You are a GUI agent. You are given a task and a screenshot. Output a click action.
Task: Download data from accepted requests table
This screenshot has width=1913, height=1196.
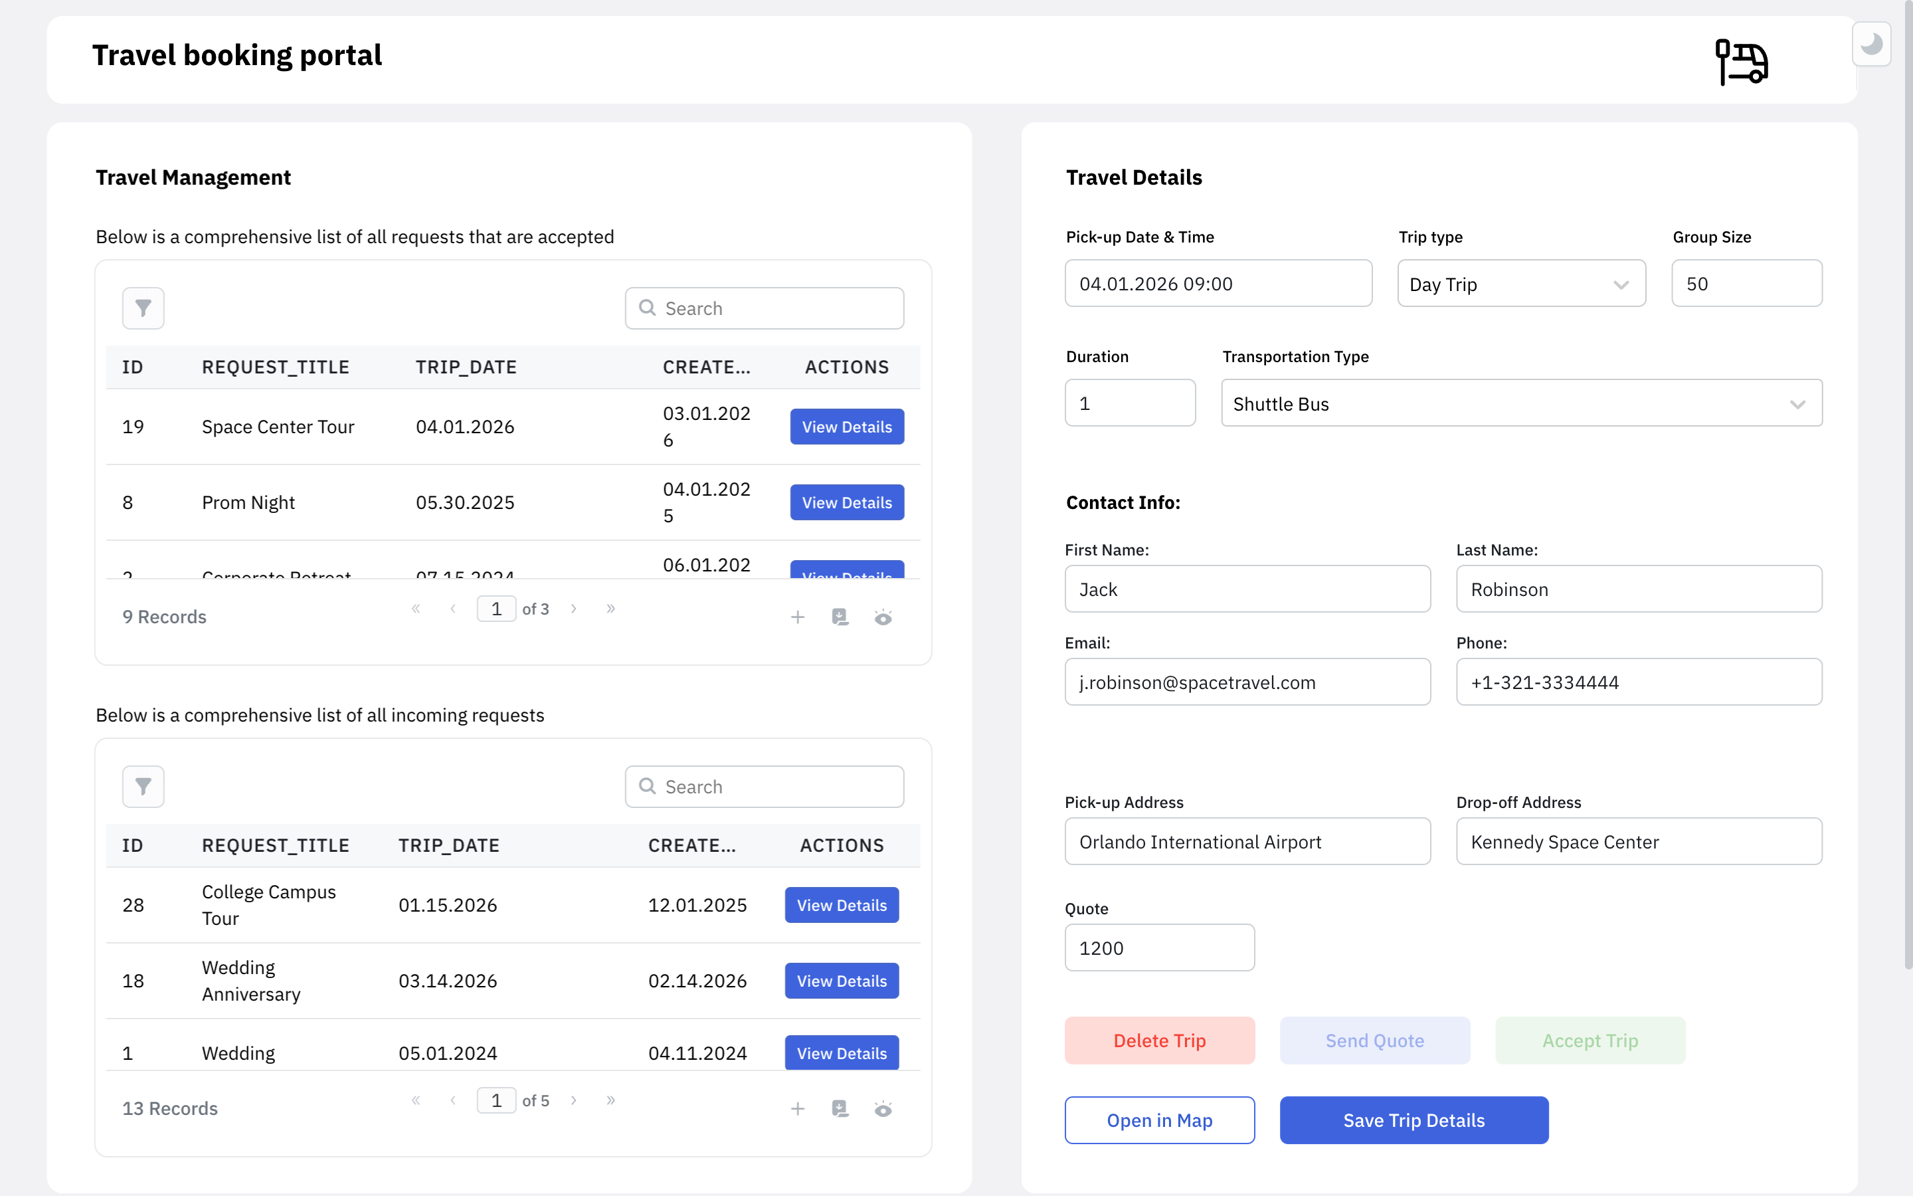tap(840, 617)
